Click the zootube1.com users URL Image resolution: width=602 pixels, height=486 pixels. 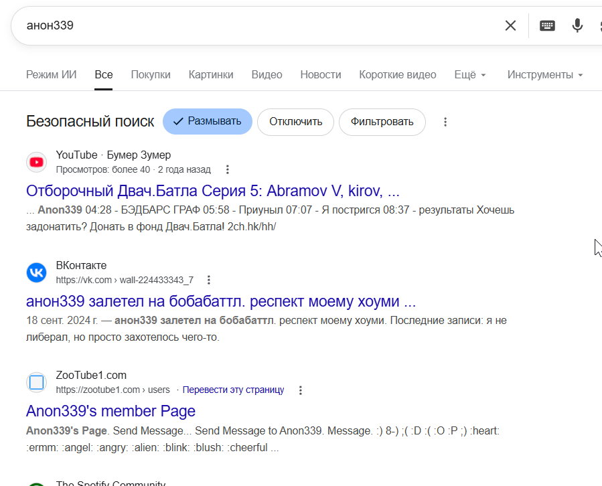pos(113,390)
